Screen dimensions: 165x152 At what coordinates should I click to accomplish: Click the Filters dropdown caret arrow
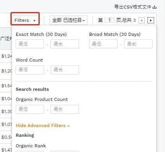(x=34, y=21)
